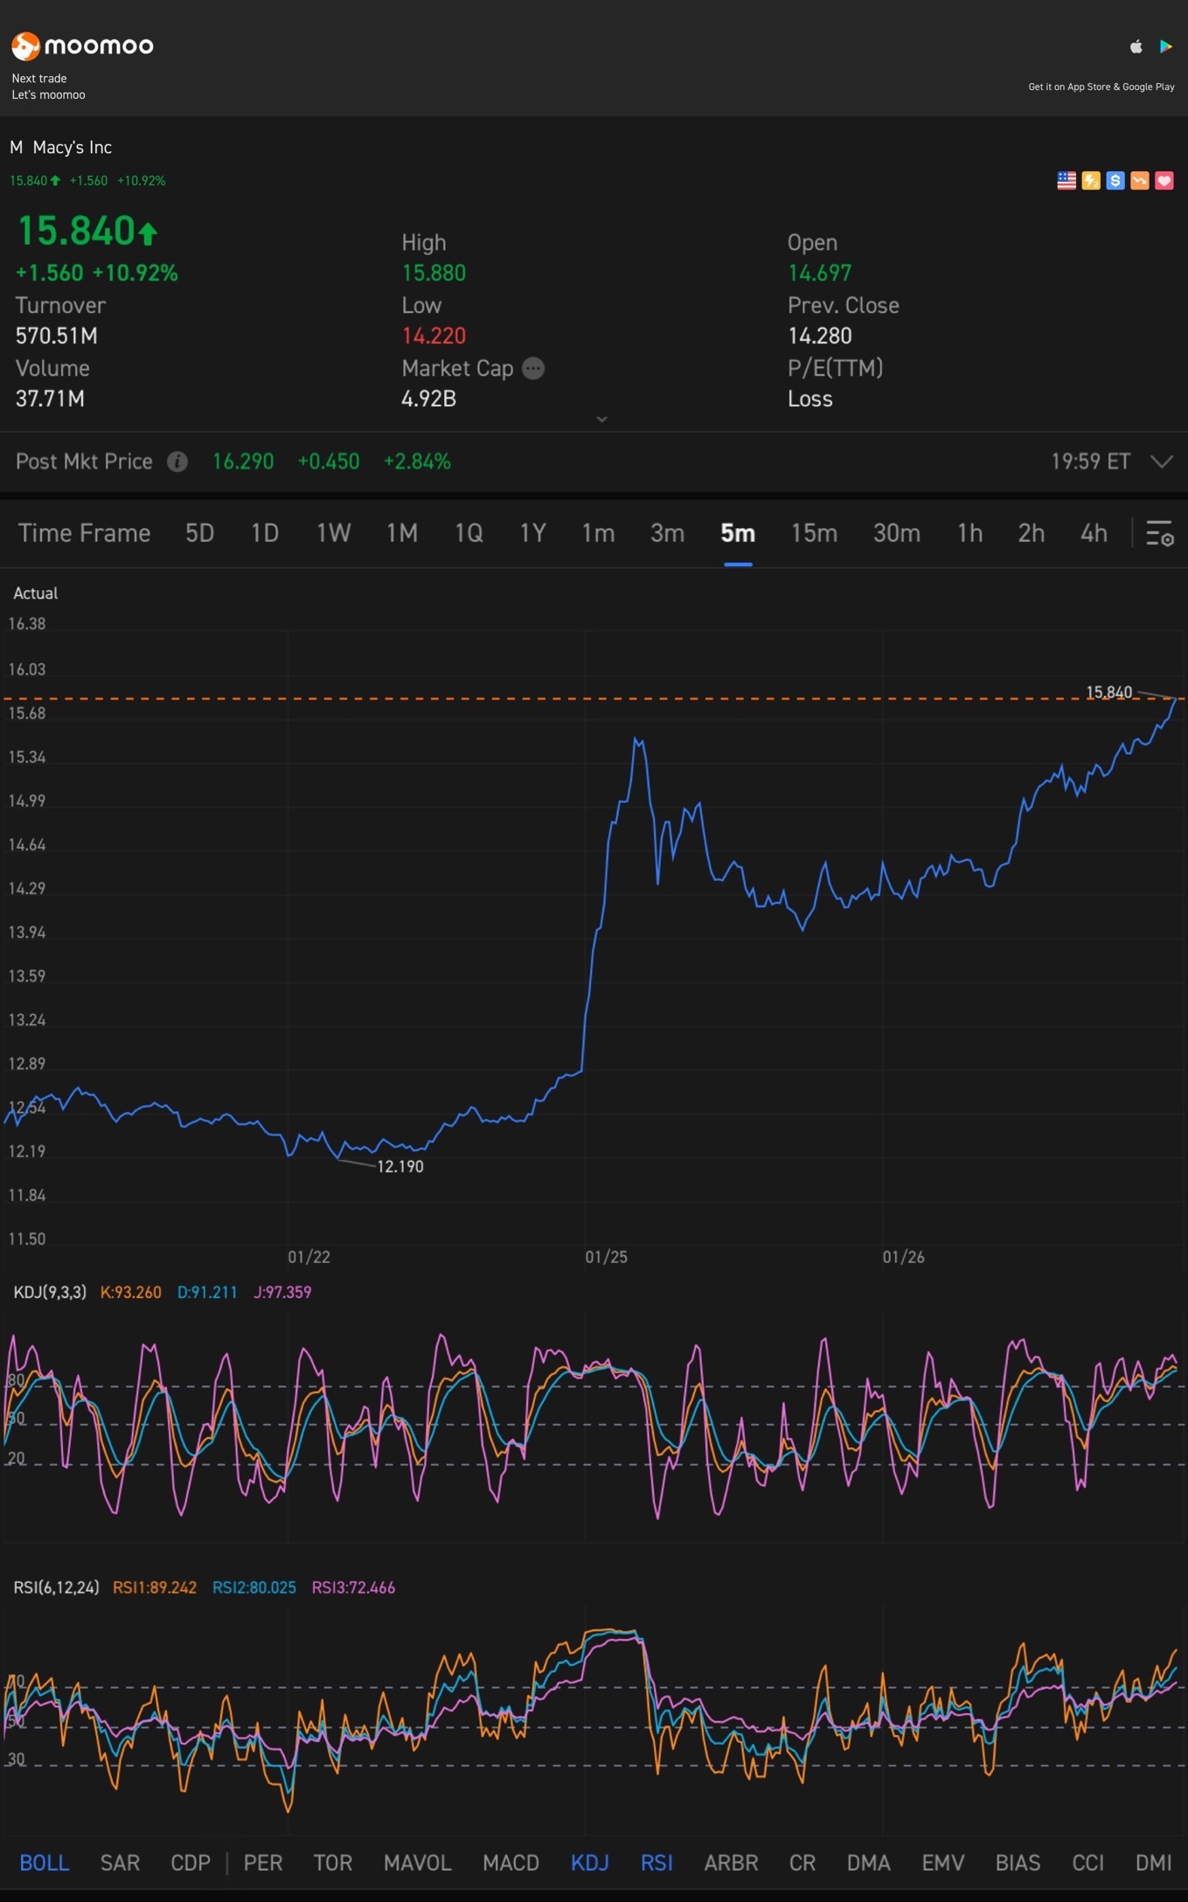This screenshot has width=1188, height=1902.
Task: Click the Actual chart mode label
Action: 36,594
